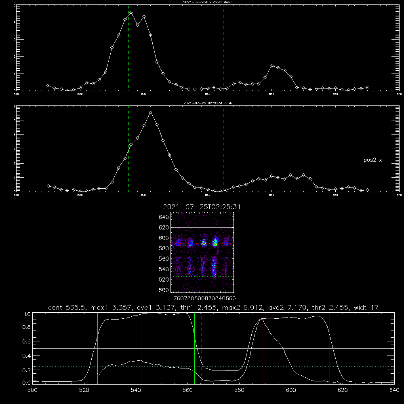Click the highest peak diamond marker in dusk plot
404x404 pixels.
pyautogui.click(x=151, y=112)
